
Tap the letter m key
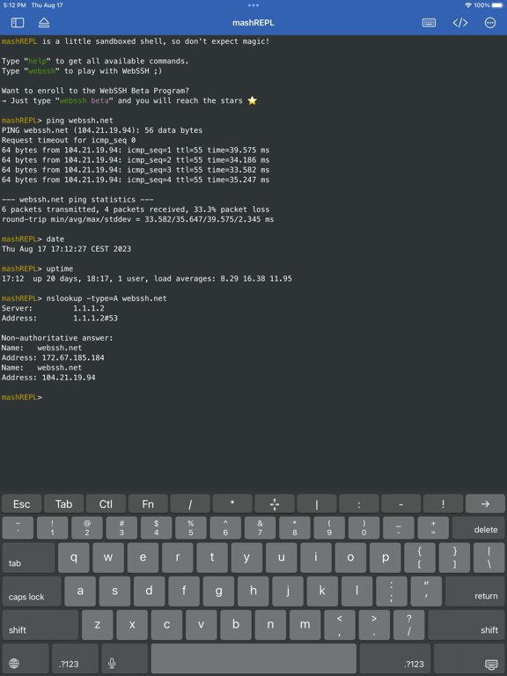coord(305,625)
